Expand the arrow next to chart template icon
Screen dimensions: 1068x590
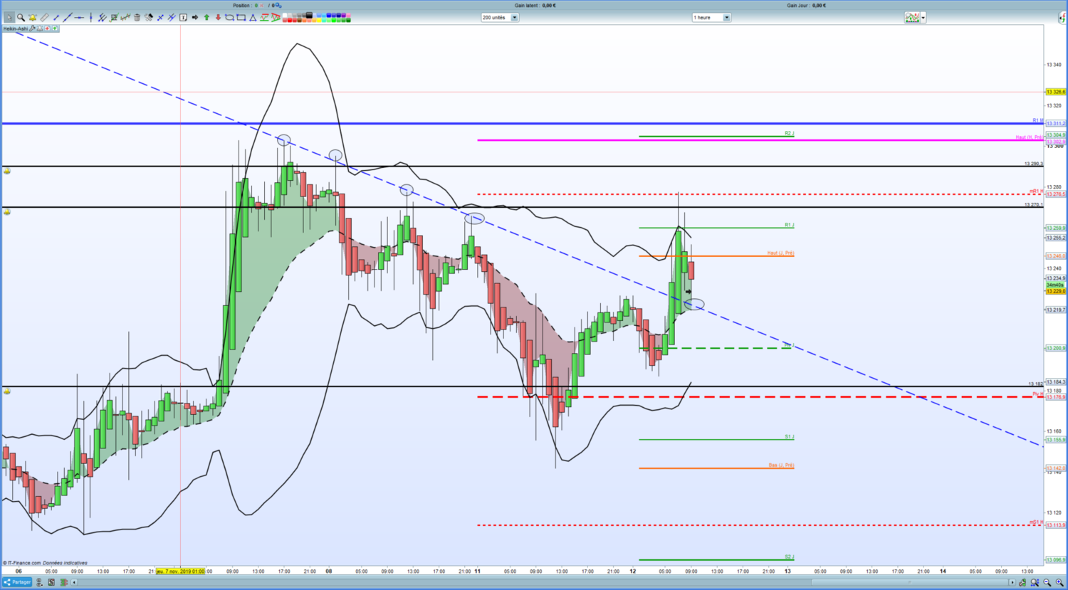pyautogui.click(x=923, y=17)
